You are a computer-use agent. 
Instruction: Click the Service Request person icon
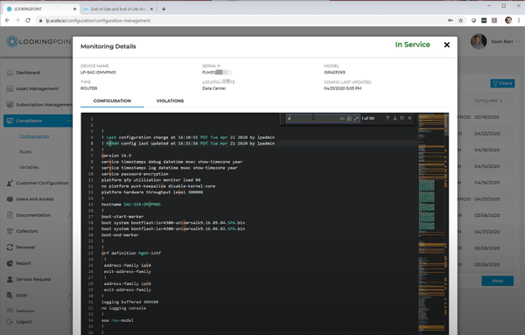[x=10, y=279]
